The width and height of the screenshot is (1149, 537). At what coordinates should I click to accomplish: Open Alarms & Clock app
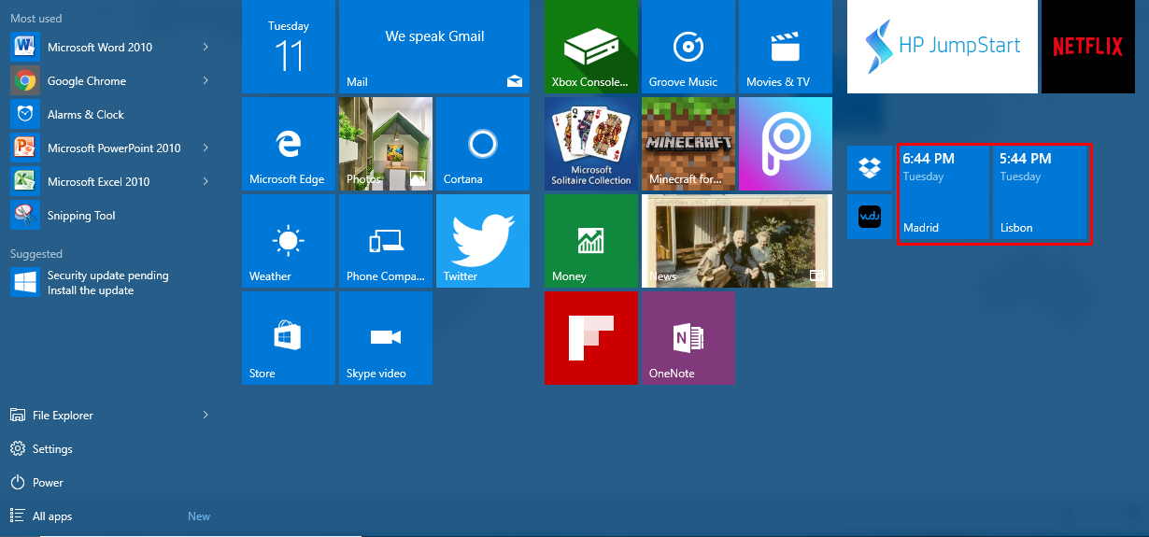[110, 114]
